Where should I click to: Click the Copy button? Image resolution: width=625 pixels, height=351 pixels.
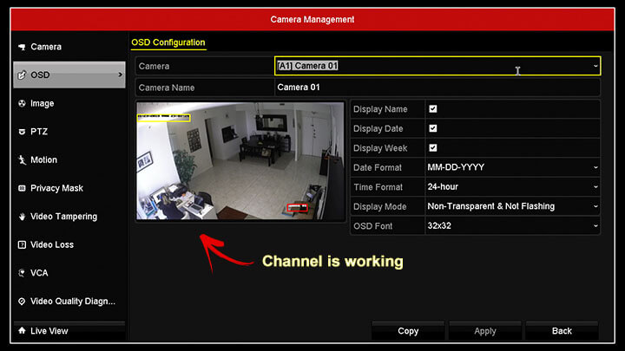(408, 331)
